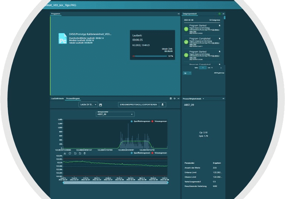
Task: Toggle Toleranzgrenzen legend on the histogram chart
Action: point(159,121)
